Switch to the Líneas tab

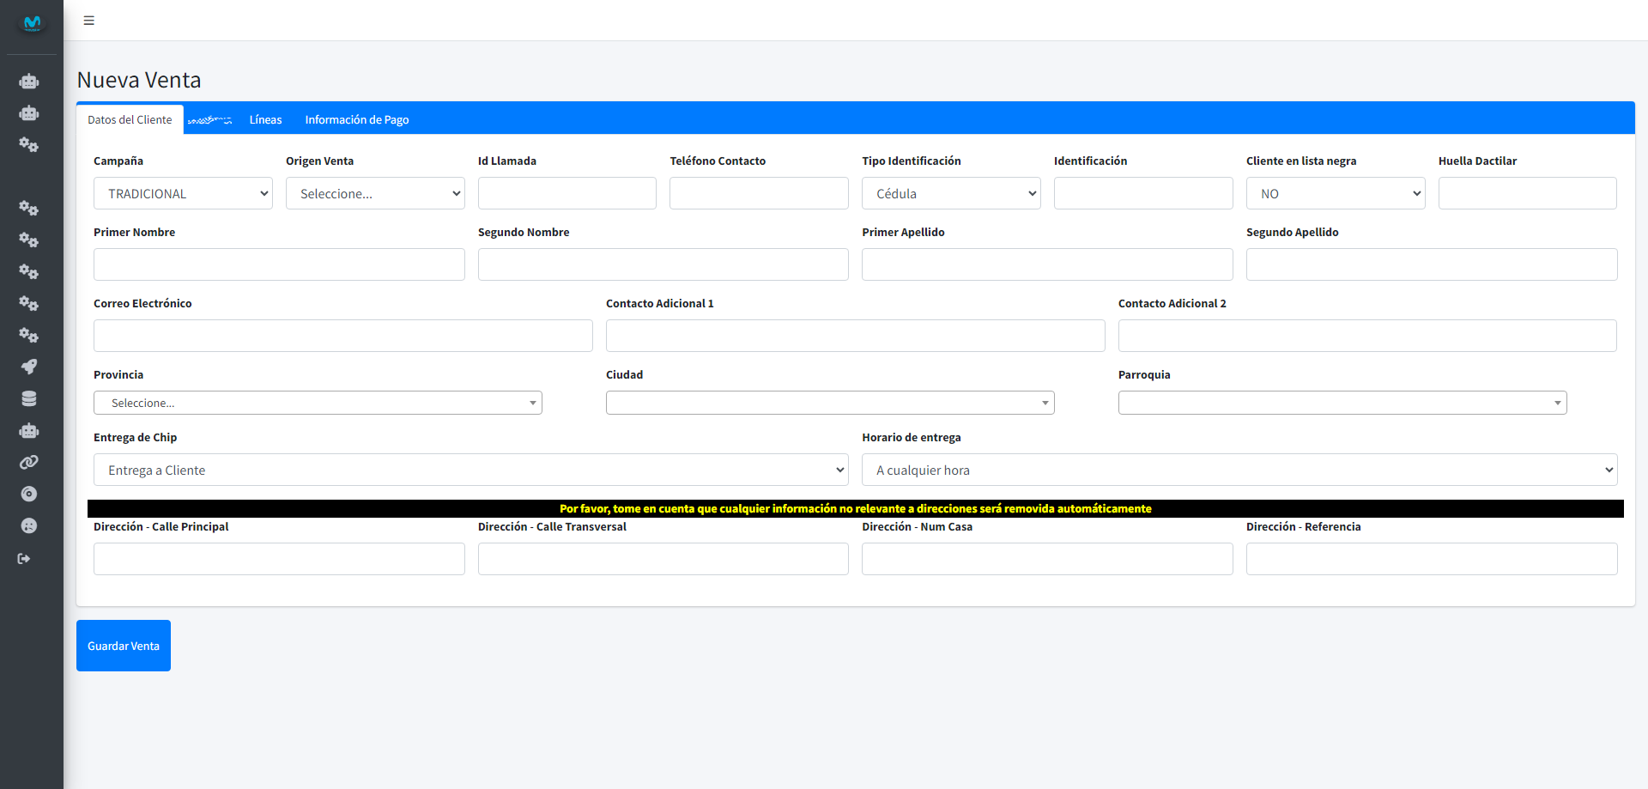[x=265, y=119]
